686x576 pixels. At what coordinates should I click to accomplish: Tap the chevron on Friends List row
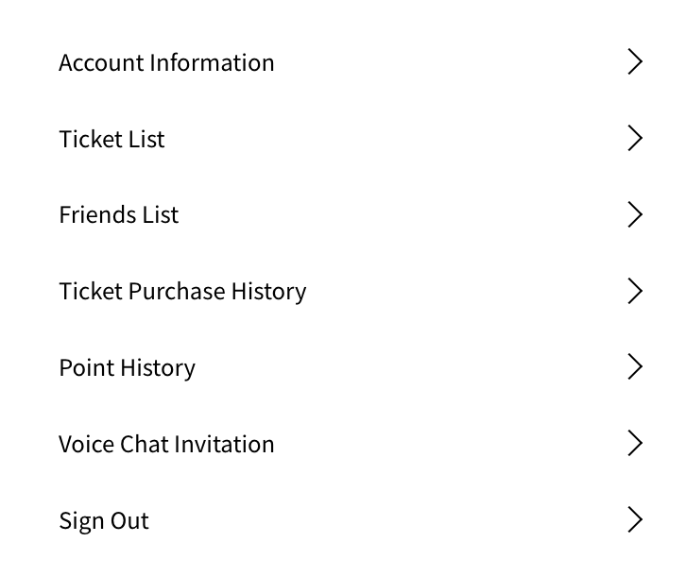[x=635, y=215]
